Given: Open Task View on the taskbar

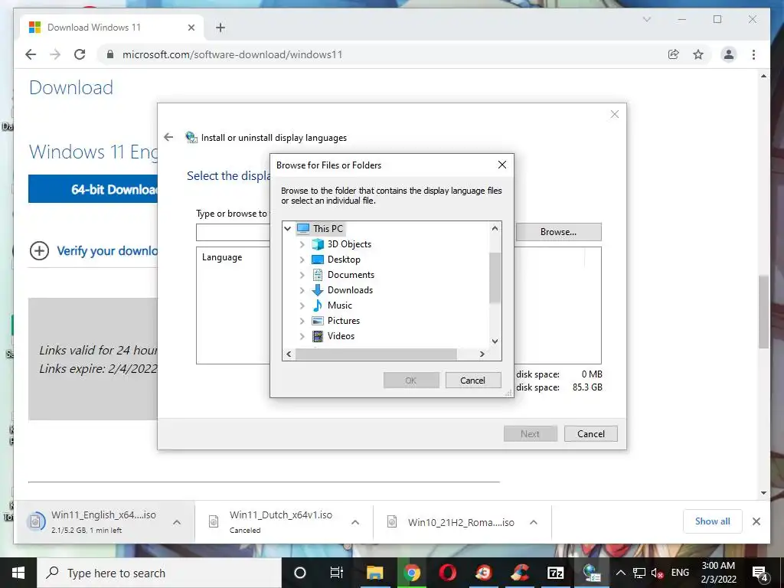Looking at the screenshot, I should 337,573.
